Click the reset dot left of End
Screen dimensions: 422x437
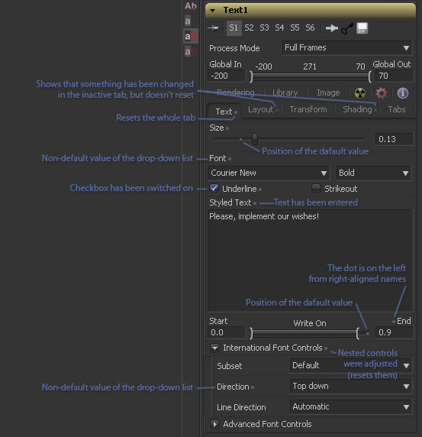point(394,322)
